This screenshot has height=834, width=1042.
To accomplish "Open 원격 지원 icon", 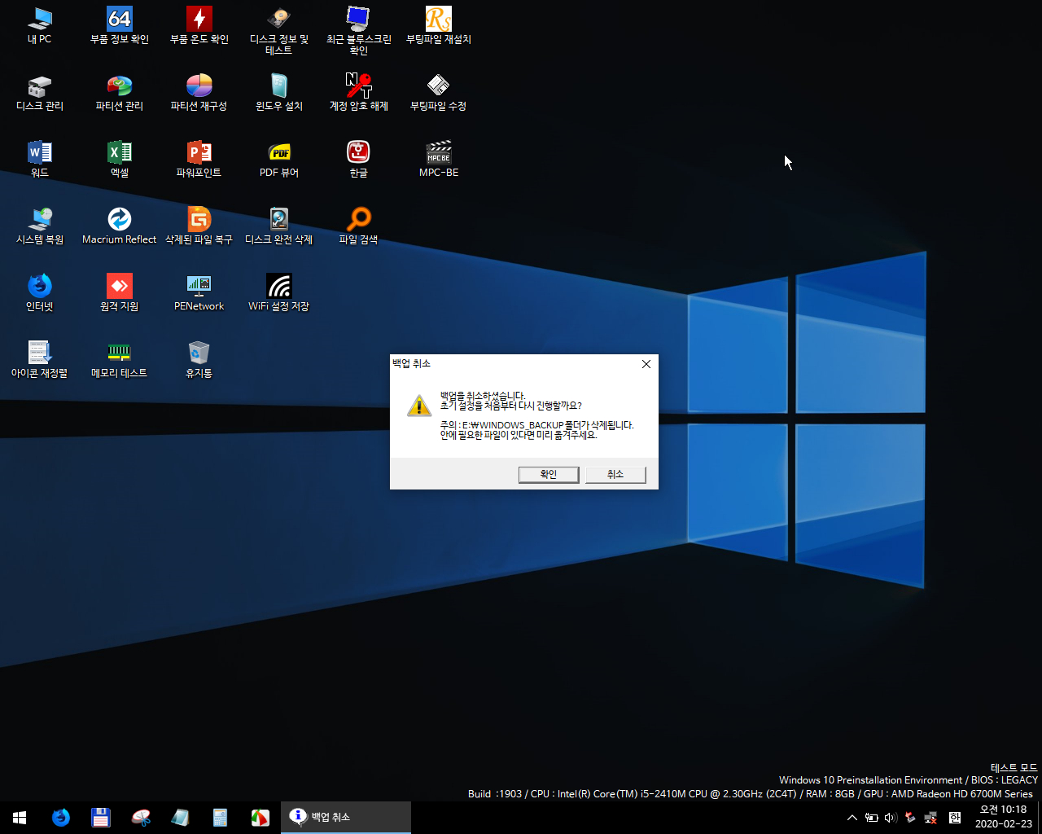I will click(x=119, y=293).
